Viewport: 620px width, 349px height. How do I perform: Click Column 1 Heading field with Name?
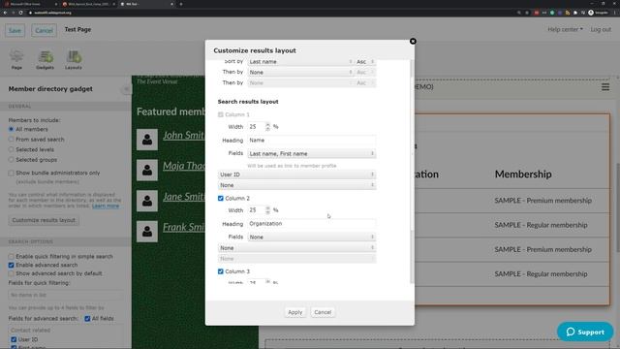(312, 140)
